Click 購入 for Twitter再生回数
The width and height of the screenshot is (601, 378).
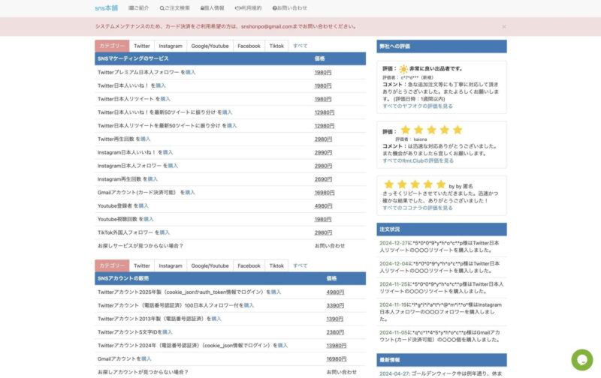click(x=146, y=139)
